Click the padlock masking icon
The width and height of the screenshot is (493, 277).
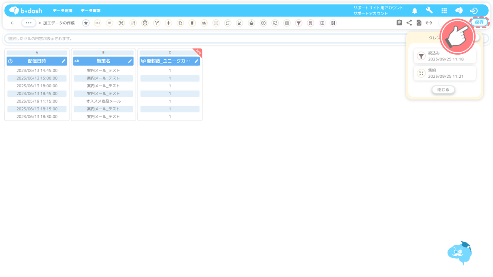[240, 23]
